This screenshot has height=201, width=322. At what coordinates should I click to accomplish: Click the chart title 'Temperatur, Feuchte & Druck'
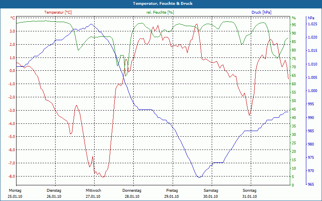[x=163, y=4]
